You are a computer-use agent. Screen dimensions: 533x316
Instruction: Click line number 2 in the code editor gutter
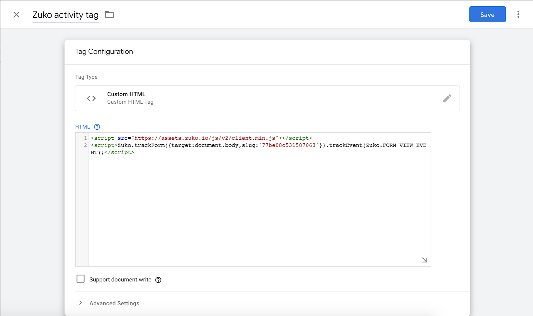coord(86,145)
